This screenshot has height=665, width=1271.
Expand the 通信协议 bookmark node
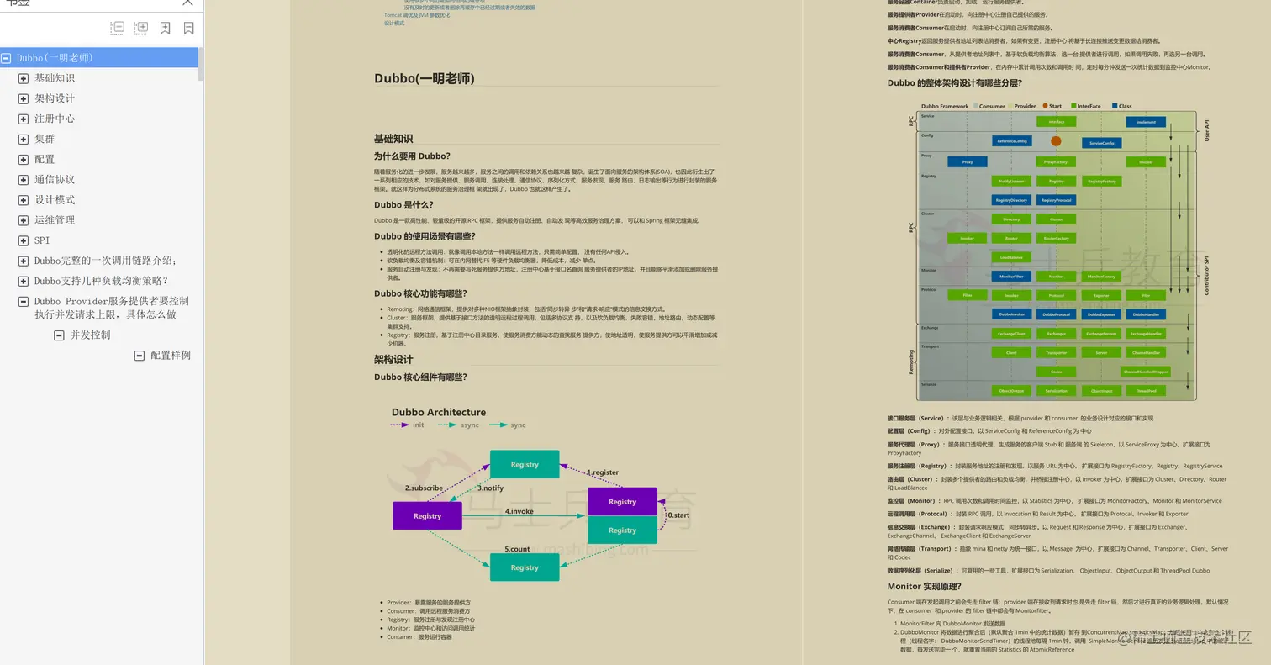[x=24, y=179]
